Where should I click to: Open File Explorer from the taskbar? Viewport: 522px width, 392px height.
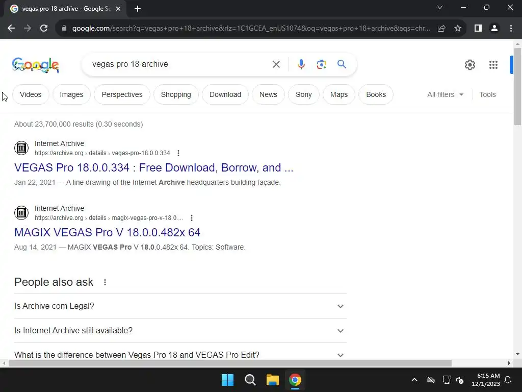pos(273,380)
